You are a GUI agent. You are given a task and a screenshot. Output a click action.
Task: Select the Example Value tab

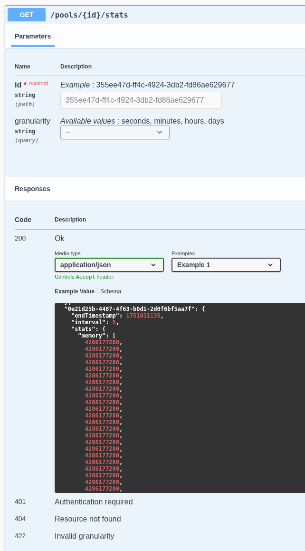[x=75, y=291]
